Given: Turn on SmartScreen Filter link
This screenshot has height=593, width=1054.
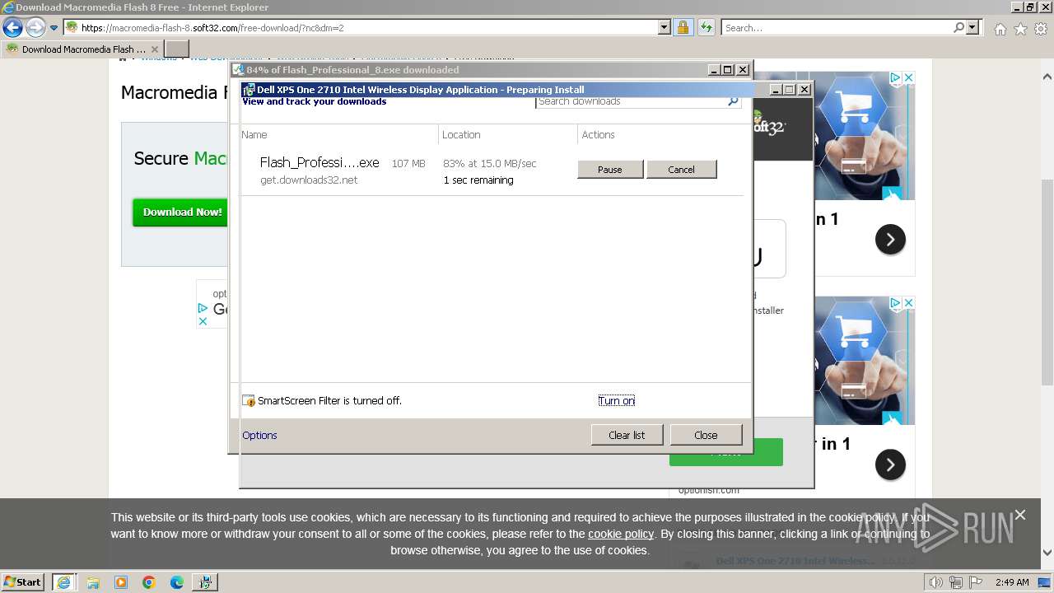Looking at the screenshot, I should pyautogui.click(x=616, y=400).
